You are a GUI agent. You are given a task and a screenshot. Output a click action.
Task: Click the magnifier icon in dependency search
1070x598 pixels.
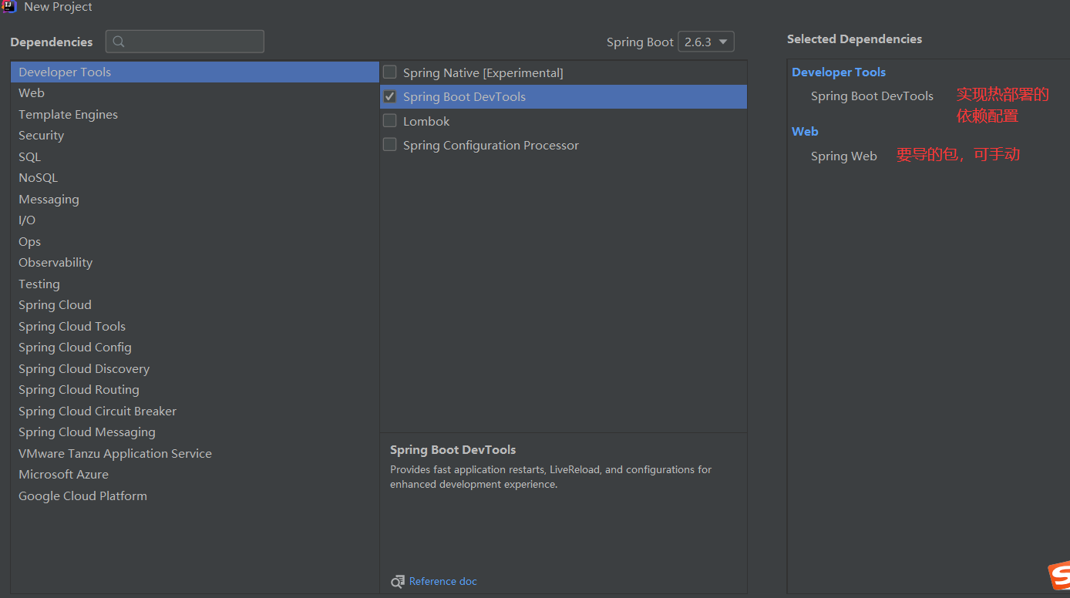[x=119, y=42]
